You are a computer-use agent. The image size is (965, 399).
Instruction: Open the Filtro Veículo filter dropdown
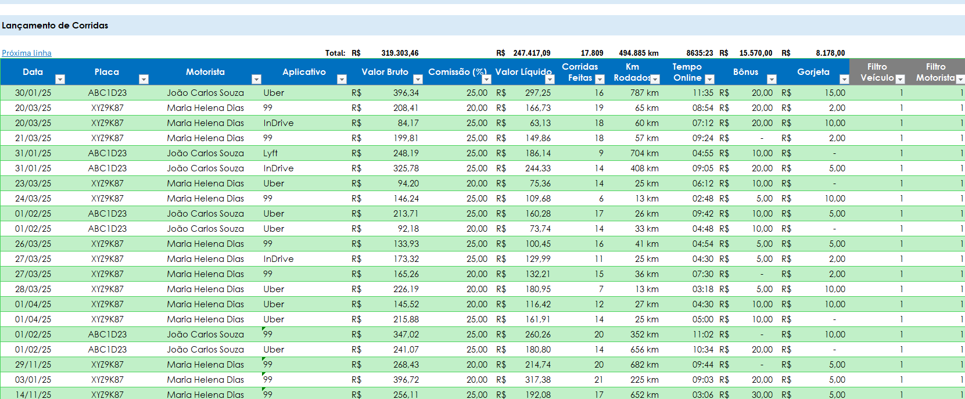[901, 79]
